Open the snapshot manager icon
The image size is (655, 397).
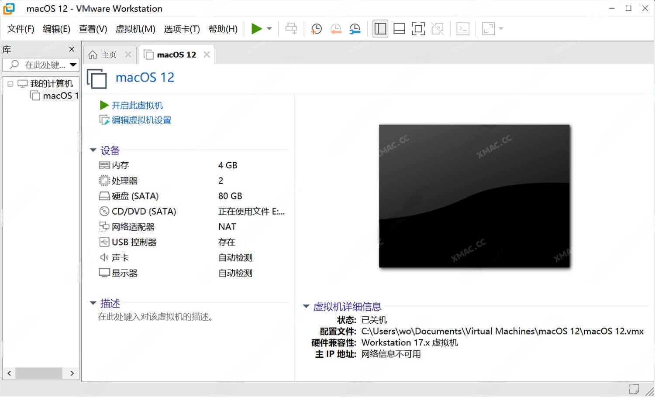click(x=355, y=28)
